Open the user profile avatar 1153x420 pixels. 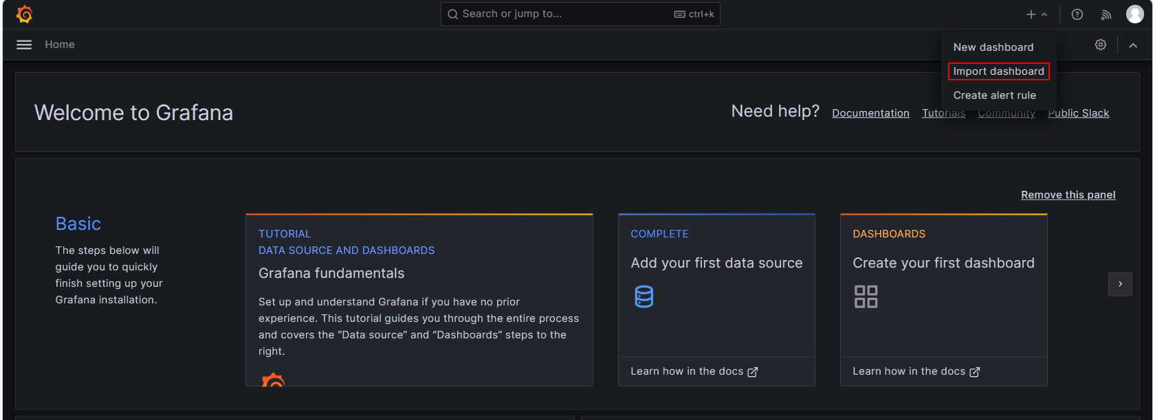click(1135, 14)
